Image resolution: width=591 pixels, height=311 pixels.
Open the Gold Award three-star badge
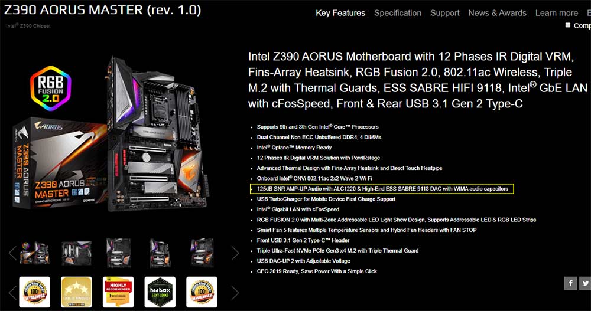point(76,292)
